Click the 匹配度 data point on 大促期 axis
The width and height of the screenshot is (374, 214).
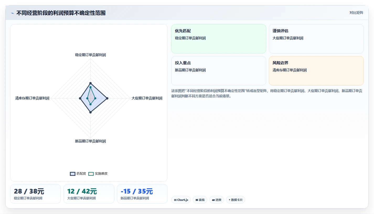click(107, 98)
